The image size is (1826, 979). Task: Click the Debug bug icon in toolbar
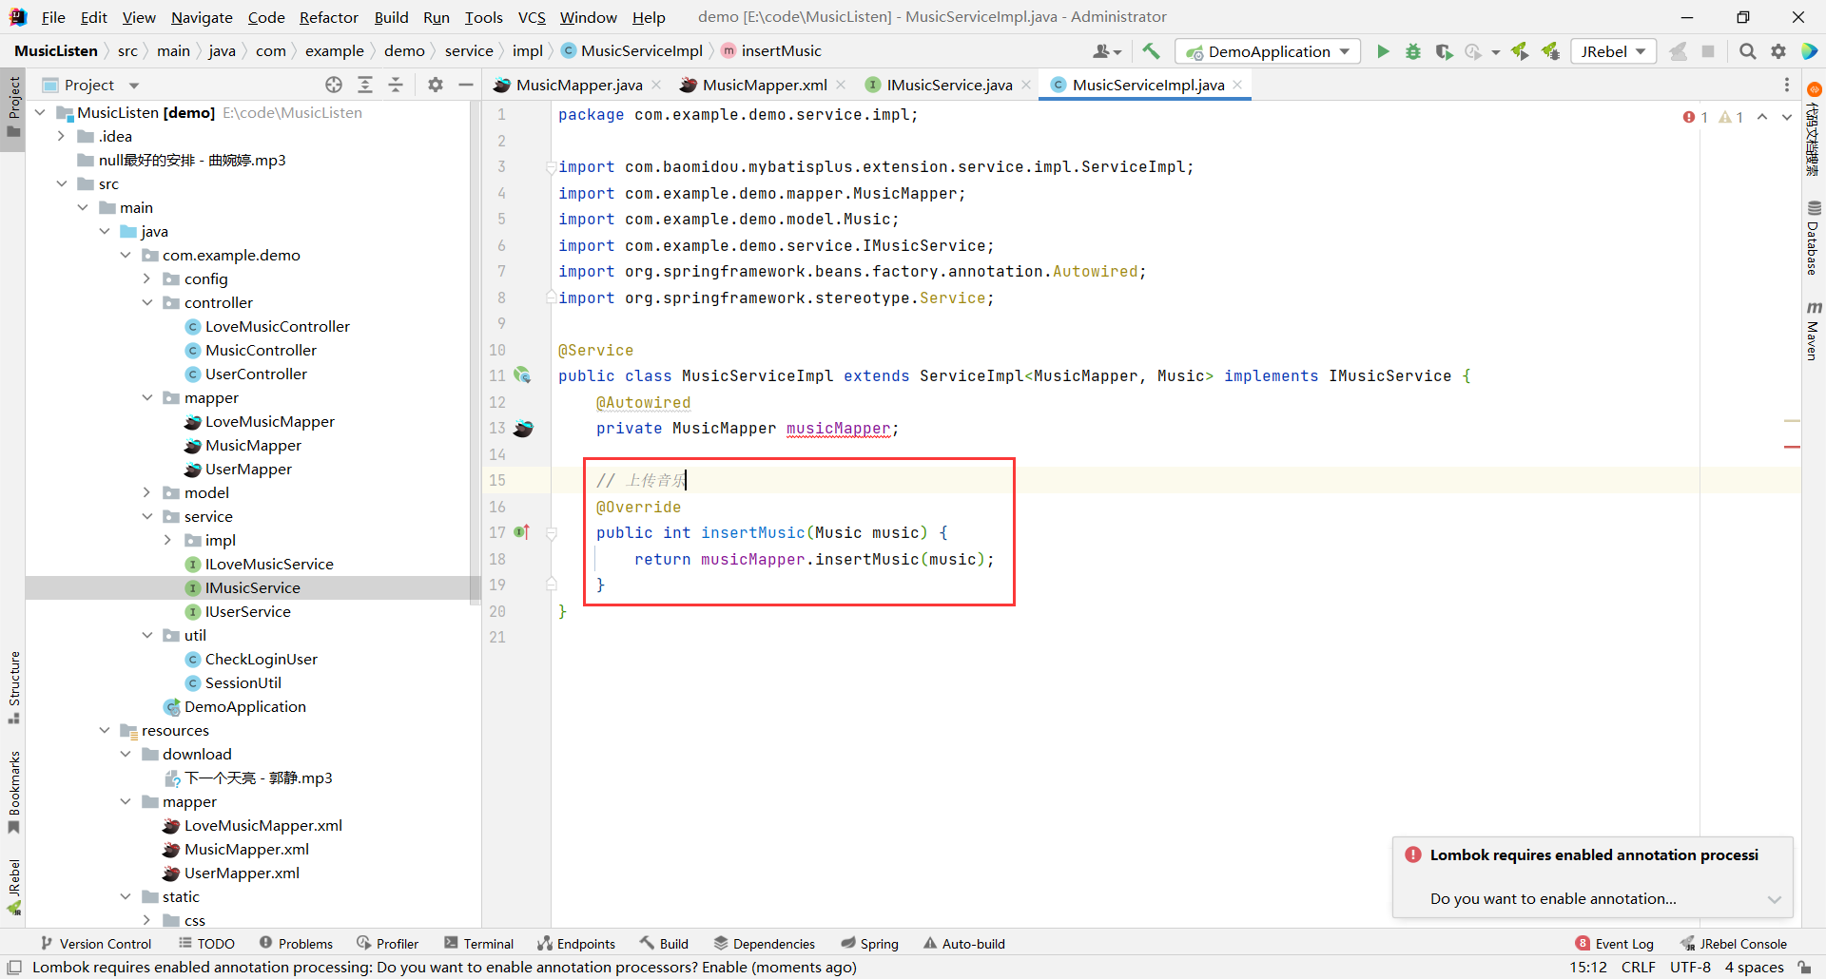click(x=1413, y=51)
